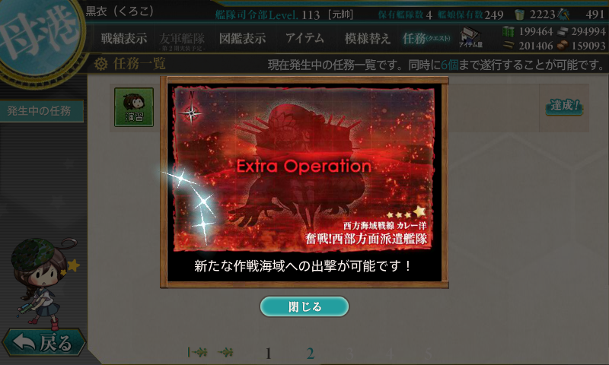Click the Extra Operation map thumbnail

tap(304, 170)
